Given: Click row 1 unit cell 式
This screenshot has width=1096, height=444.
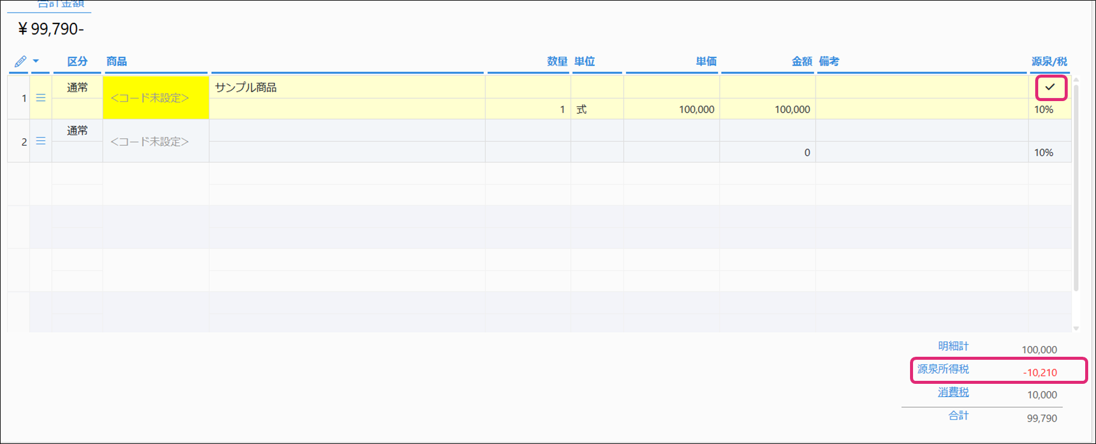Looking at the screenshot, I should tap(596, 109).
